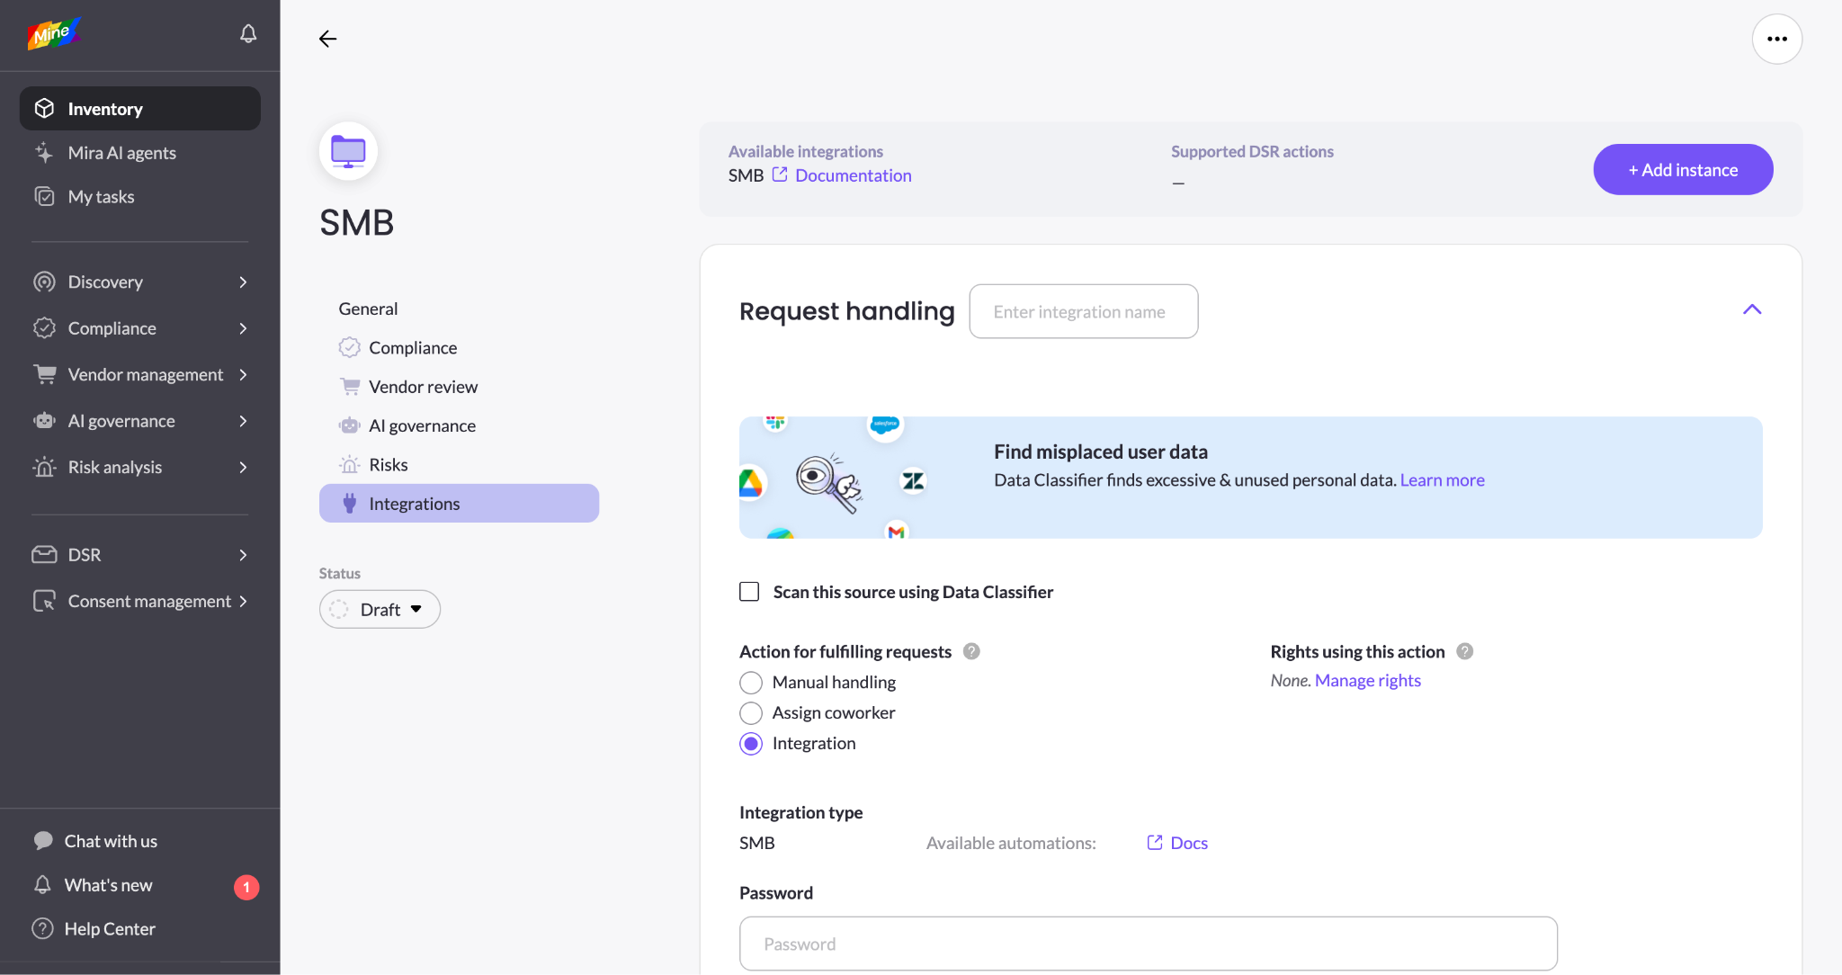
Task: Select the Integrations section
Action: tap(459, 504)
